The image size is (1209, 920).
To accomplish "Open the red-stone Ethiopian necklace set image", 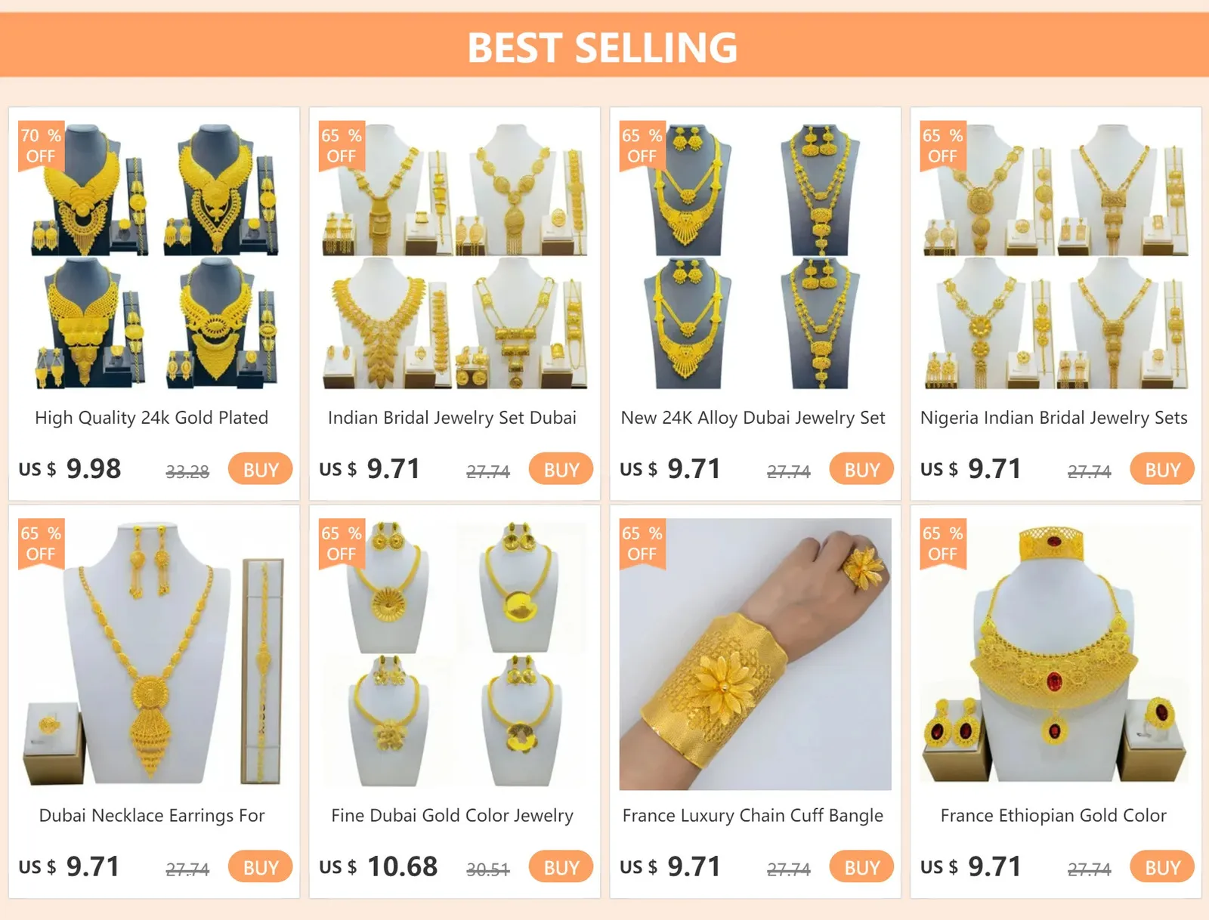I will click(1056, 654).
